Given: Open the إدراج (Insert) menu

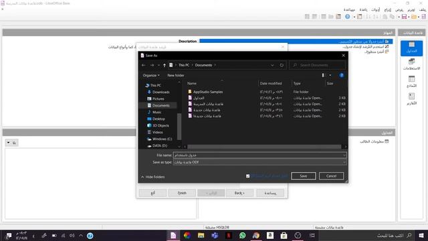Looking at the screenshot, I should pos(388,9).
